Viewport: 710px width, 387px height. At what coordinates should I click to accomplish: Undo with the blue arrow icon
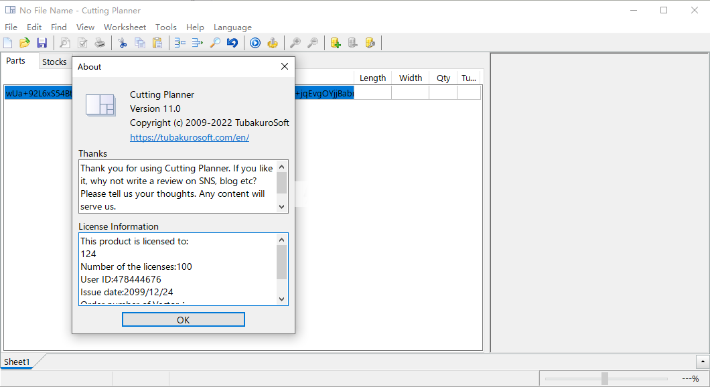click(232, 43)
